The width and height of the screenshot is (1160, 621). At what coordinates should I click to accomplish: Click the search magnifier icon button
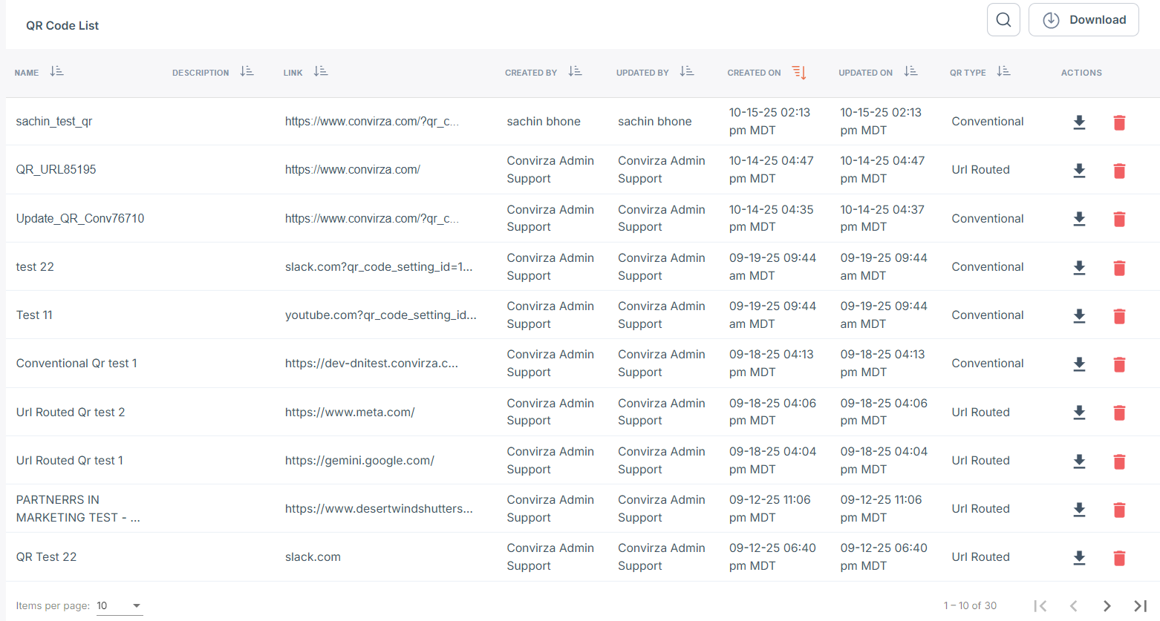1003,20
